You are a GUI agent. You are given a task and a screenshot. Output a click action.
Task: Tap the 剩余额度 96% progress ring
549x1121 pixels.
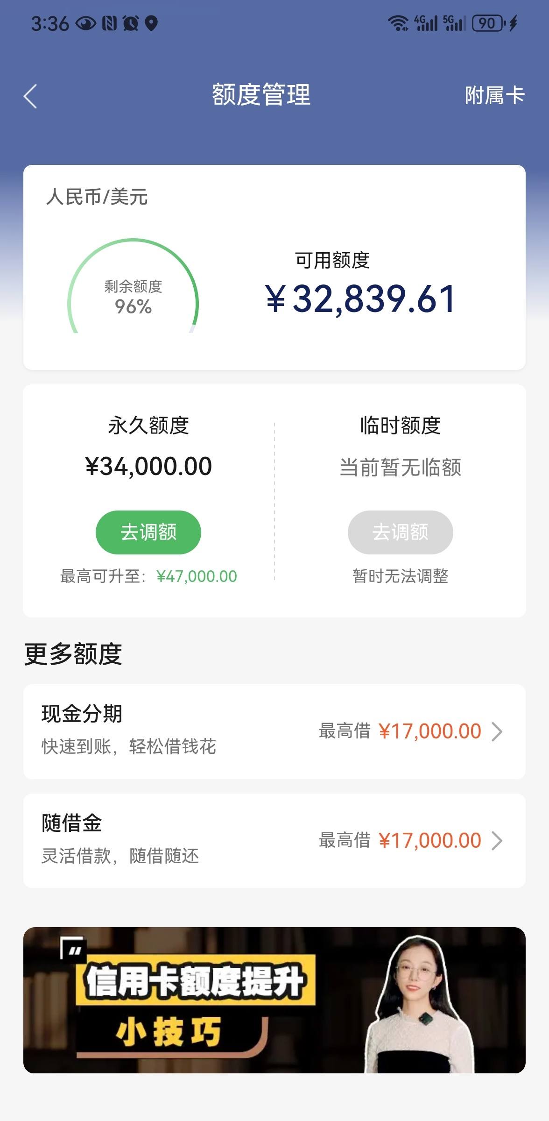[133, 286]
